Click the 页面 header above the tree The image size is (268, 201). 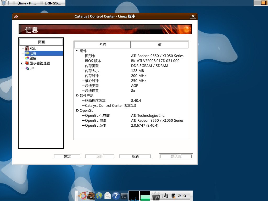pyautogui.click(x=41, y=42)
